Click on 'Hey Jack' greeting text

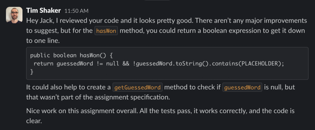coord(38,21)
